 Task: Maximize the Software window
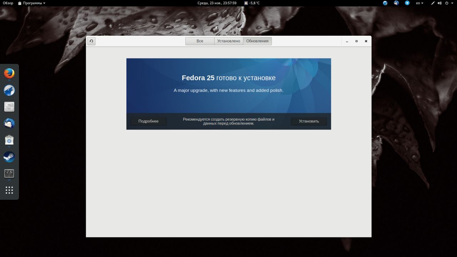coord(356,41)
